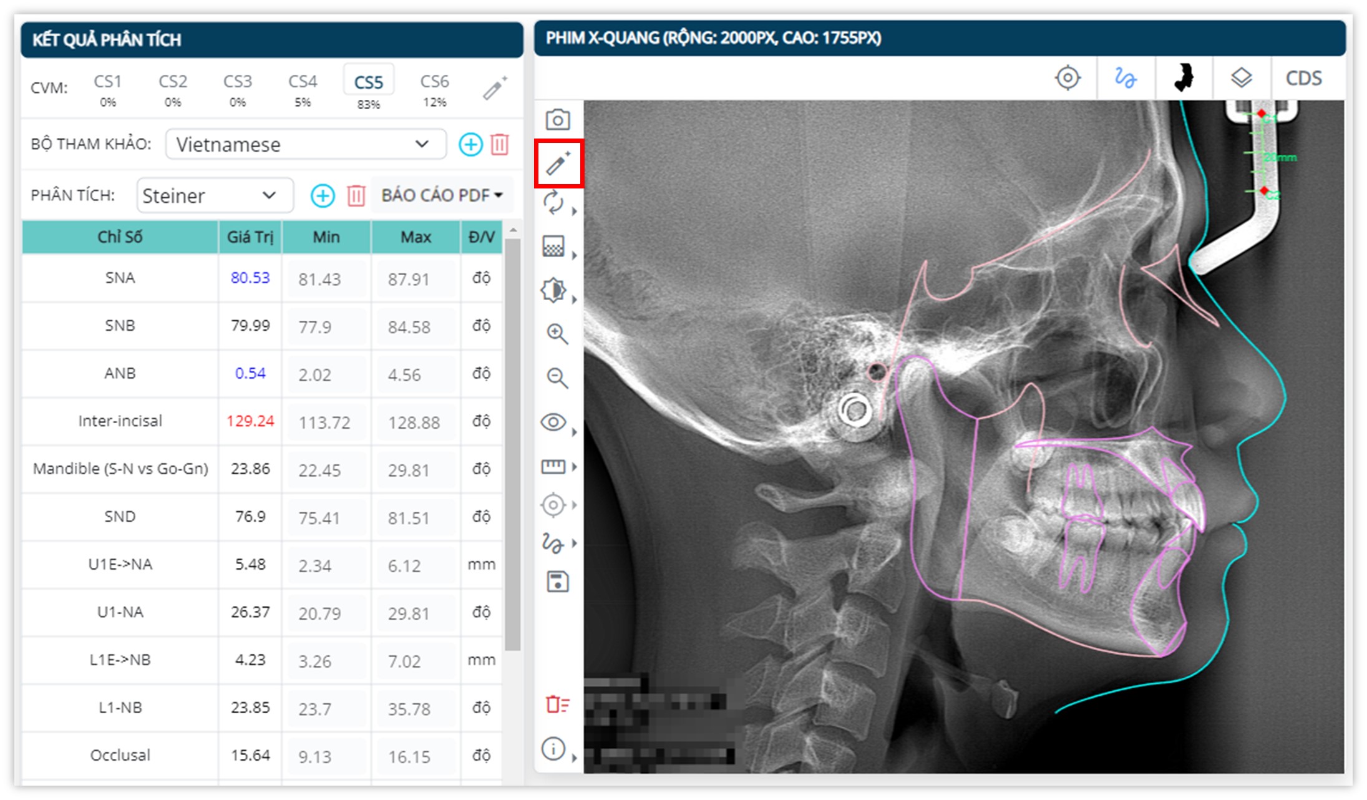Open the image filter texture tool

[x=553, y=246]
